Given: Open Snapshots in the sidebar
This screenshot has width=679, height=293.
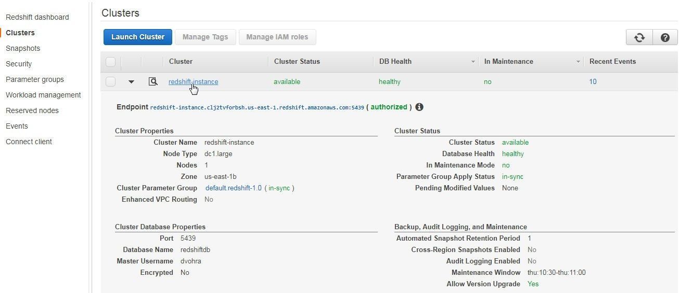Looking at the screenshot, I should pos(23,48).
